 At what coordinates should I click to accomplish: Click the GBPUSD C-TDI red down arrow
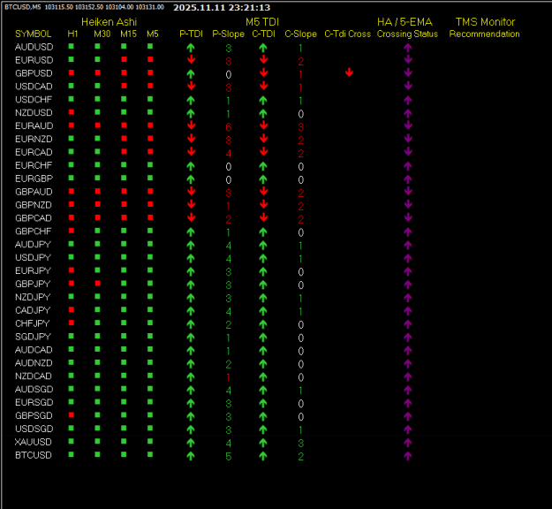click(263, 72)
